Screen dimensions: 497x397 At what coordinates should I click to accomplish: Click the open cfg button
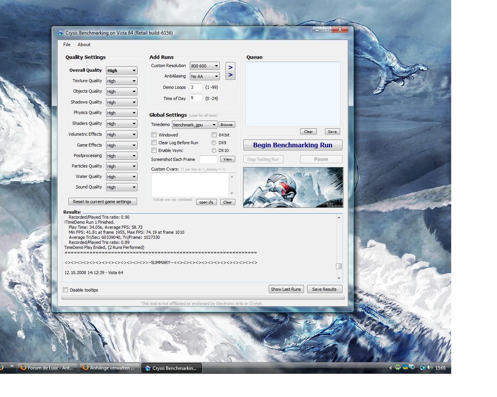click(206, 202)
